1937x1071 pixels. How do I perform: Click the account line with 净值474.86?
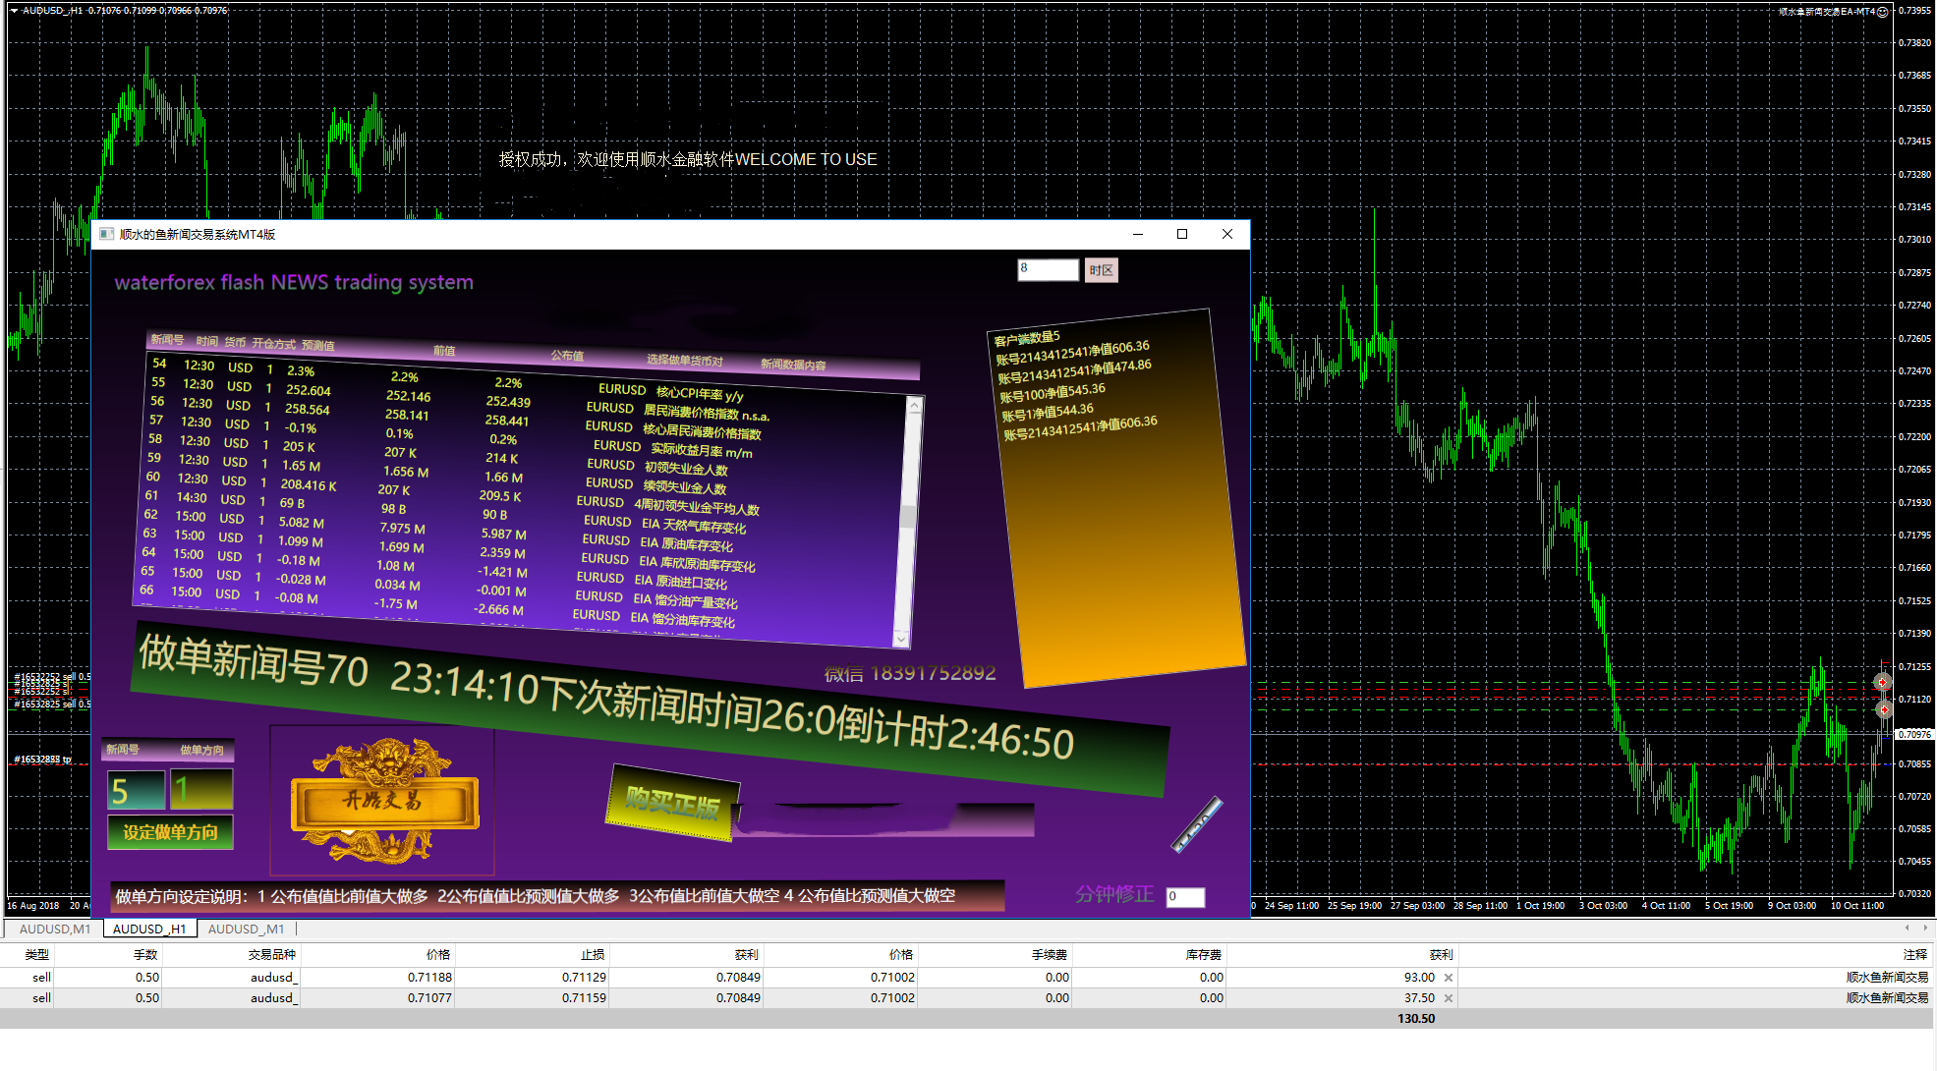click(1074, 371)
